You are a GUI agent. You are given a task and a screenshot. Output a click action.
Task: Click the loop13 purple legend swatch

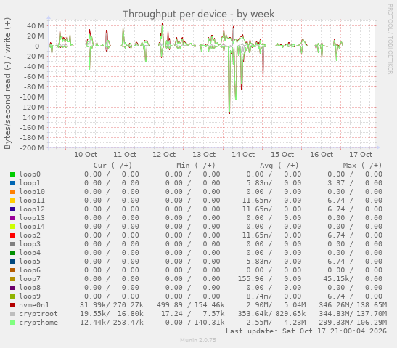[x=12, y=218]
